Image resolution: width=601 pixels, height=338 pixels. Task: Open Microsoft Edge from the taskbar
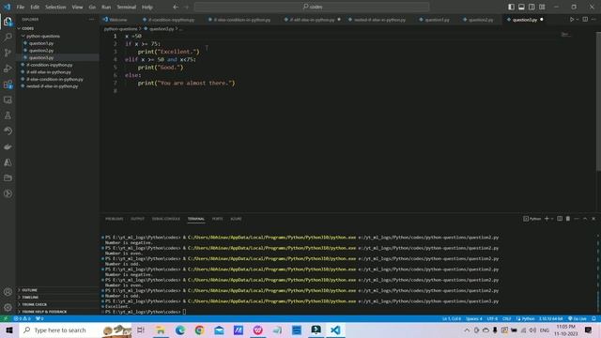click(180, 330)
